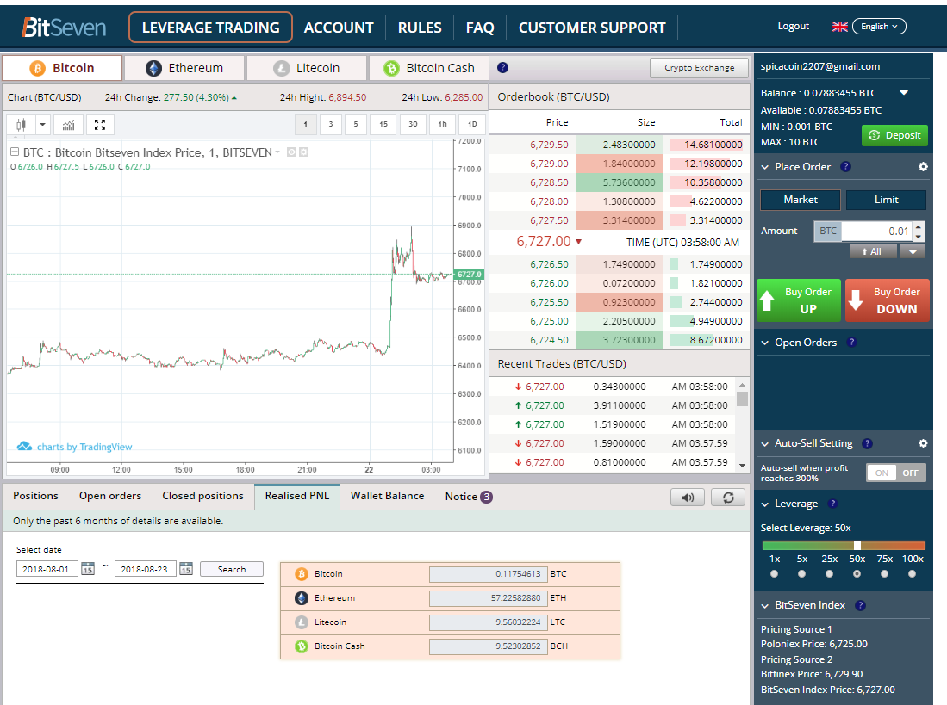
Task: Click Search date button
Action: click(232, 569)
